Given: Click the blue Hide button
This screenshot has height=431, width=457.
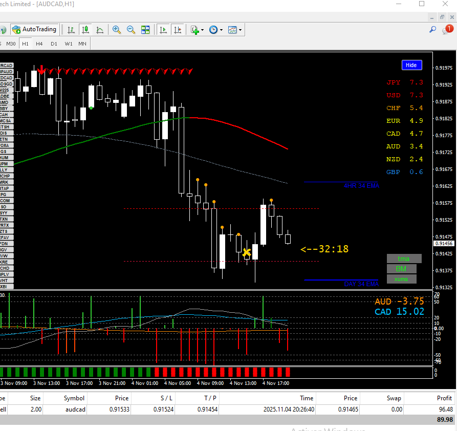Looking at the screenshot, I should (411, 65).
